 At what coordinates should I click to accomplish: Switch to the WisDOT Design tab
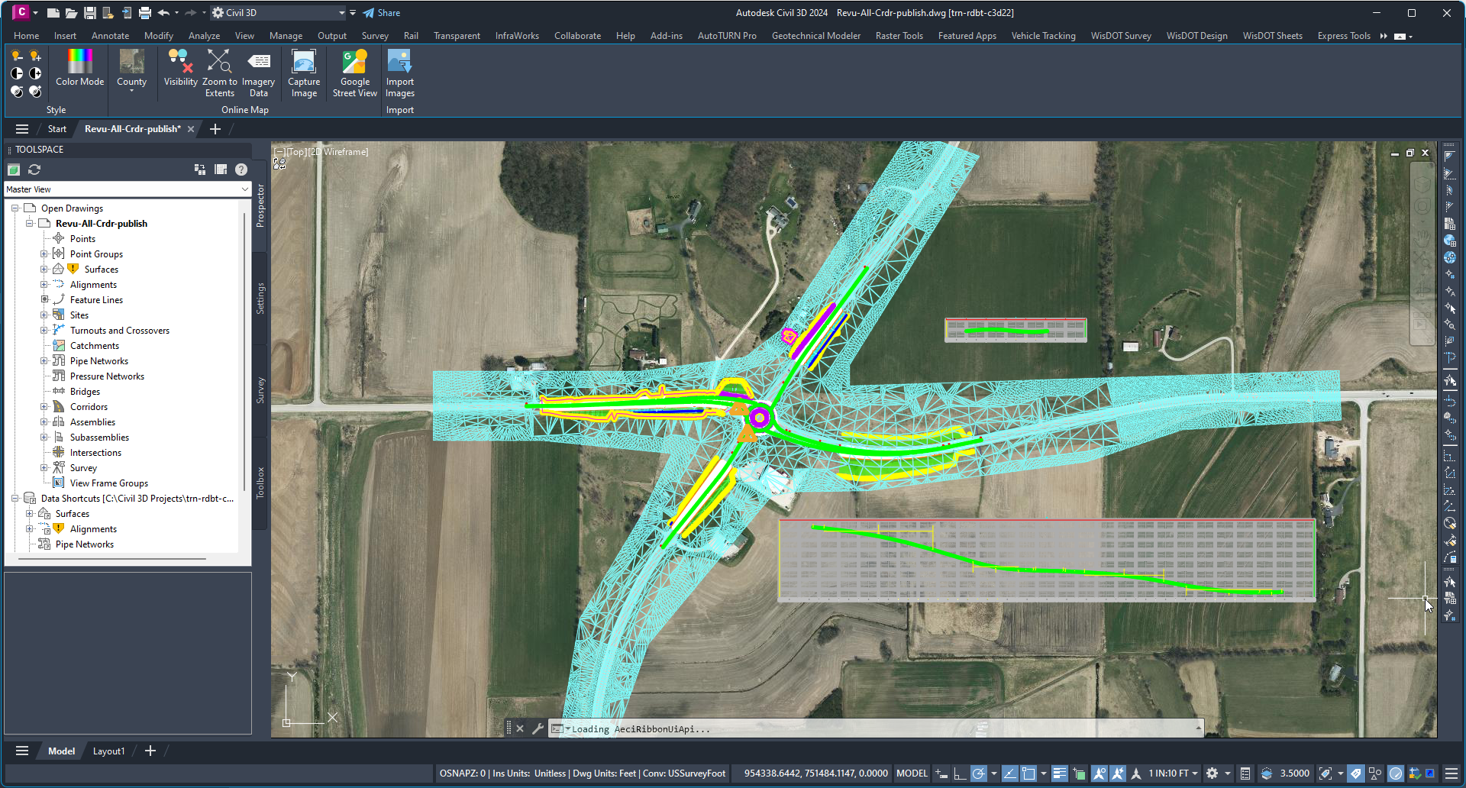(x=1196, y=36)
